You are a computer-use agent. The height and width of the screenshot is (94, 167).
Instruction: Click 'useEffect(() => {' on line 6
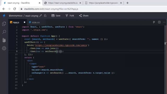35,42
